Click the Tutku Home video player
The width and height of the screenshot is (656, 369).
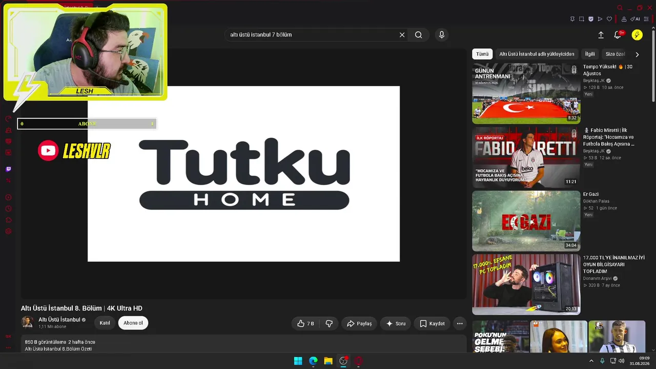point(243,174)
